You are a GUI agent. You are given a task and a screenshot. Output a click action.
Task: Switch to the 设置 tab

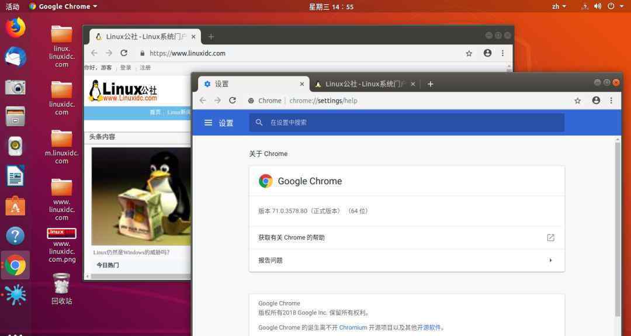coord(254,84)
